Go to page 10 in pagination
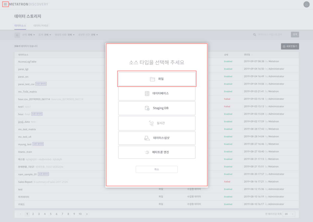 pyautogui.click(x=80, y=214)
